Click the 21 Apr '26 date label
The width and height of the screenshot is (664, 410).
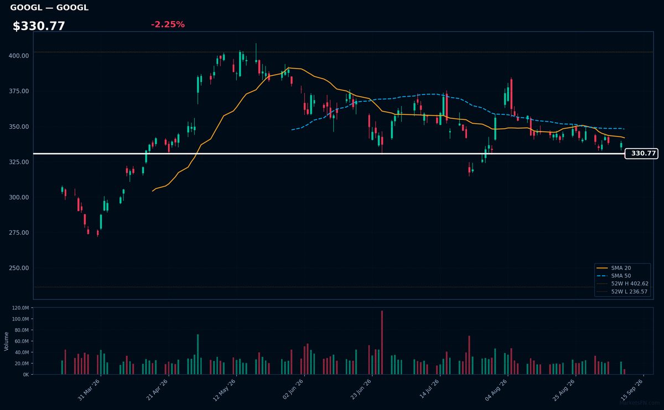(x=158, y=389)
